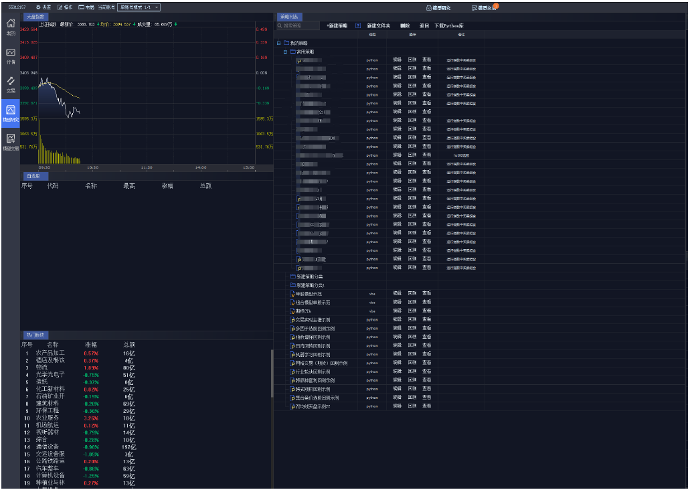Click 涨幅 header in 热门板块 table
The width and height of the screenshot is (690, 492).
[91, 345]
